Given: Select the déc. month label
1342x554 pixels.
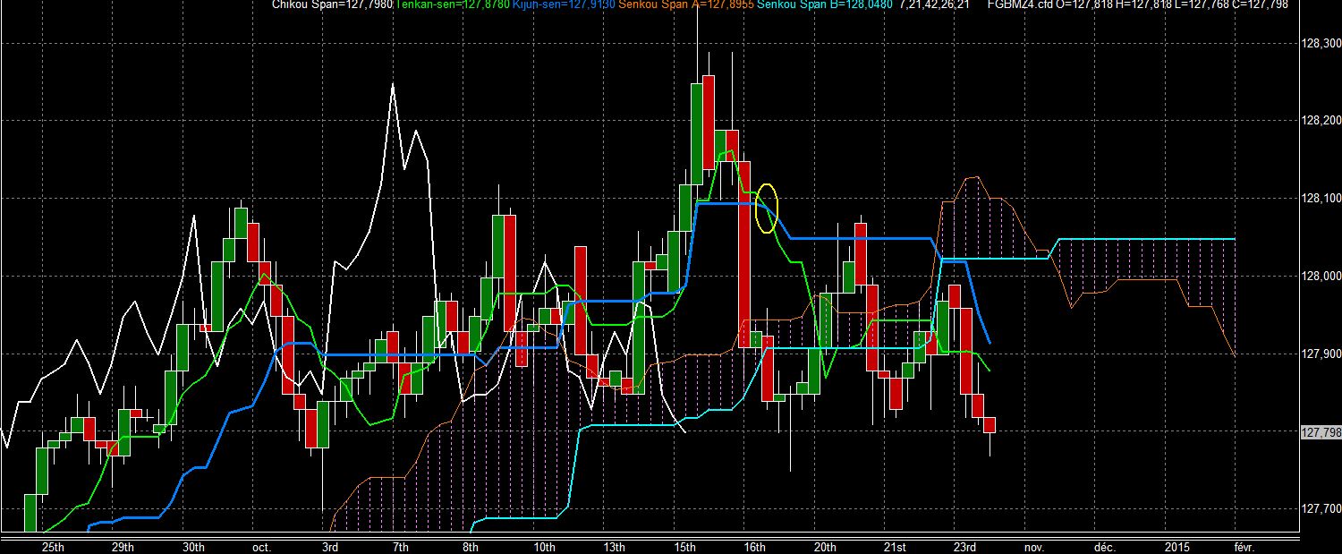Looking at the screenshot, I should pyautogui.click(x=1105, y=546).
